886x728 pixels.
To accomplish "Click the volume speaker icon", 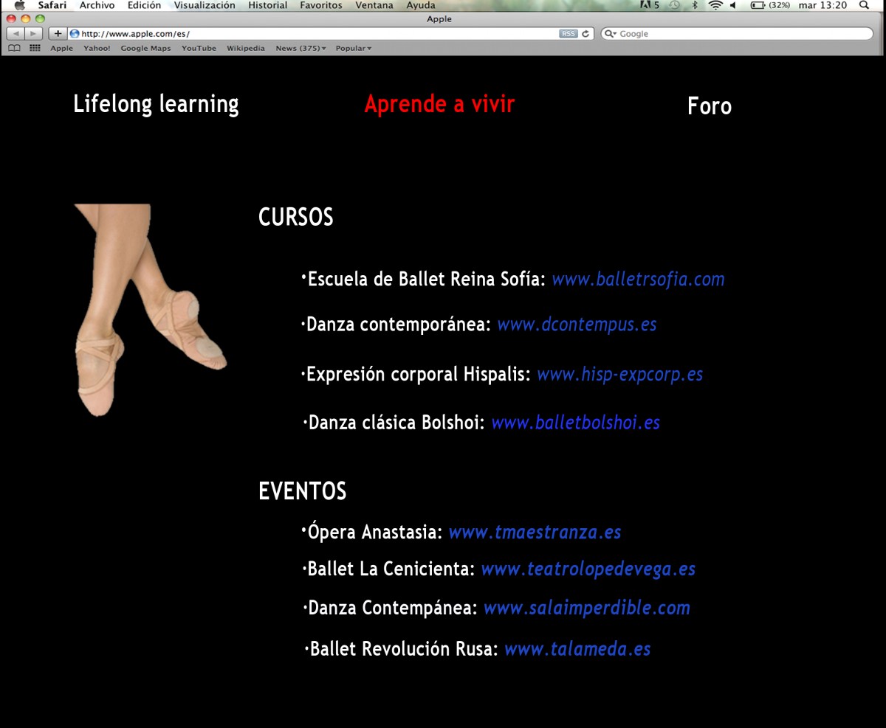I will 734,5.
